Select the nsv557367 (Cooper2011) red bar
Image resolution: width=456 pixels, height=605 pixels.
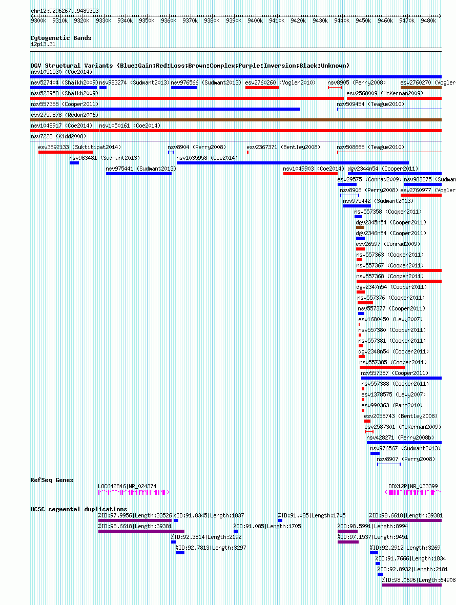399,271
